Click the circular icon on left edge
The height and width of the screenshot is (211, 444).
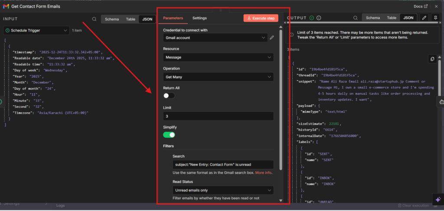(1, 102)
